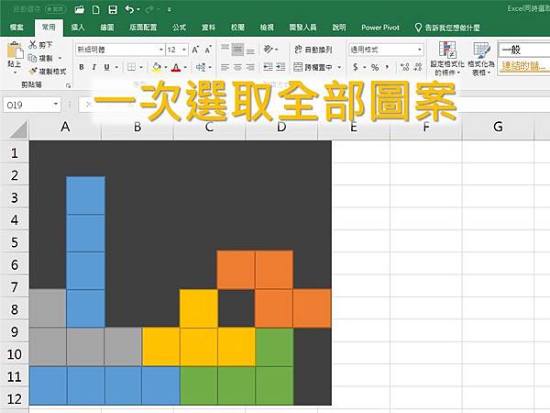550x413 pixels.
Task: Apply italic formatting with I
Action: tap(93, 67)
